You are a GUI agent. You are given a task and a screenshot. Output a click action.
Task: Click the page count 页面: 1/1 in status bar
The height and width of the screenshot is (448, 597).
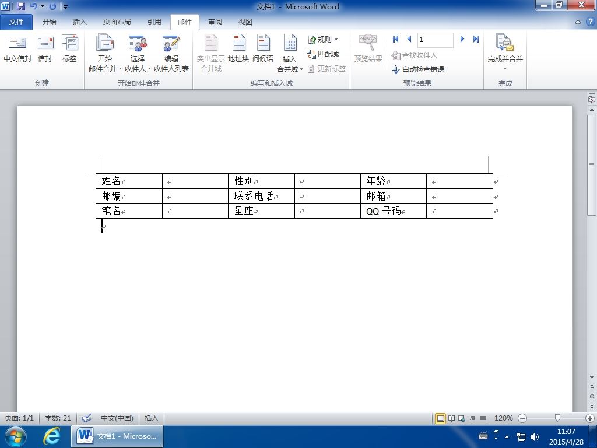[x=19, y=418]
